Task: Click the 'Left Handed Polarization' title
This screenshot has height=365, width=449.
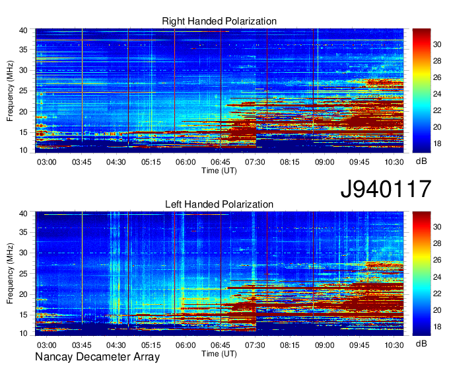Action: click(x=219, y=204)
